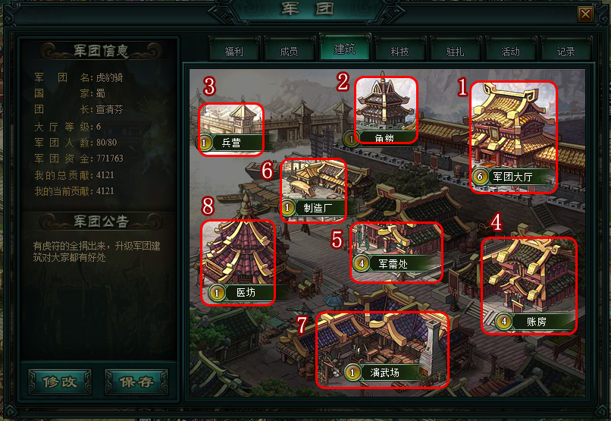Open the 角楼 tower building
The height and width of the screenshot is (421, 611).
(x=386, y=110)
